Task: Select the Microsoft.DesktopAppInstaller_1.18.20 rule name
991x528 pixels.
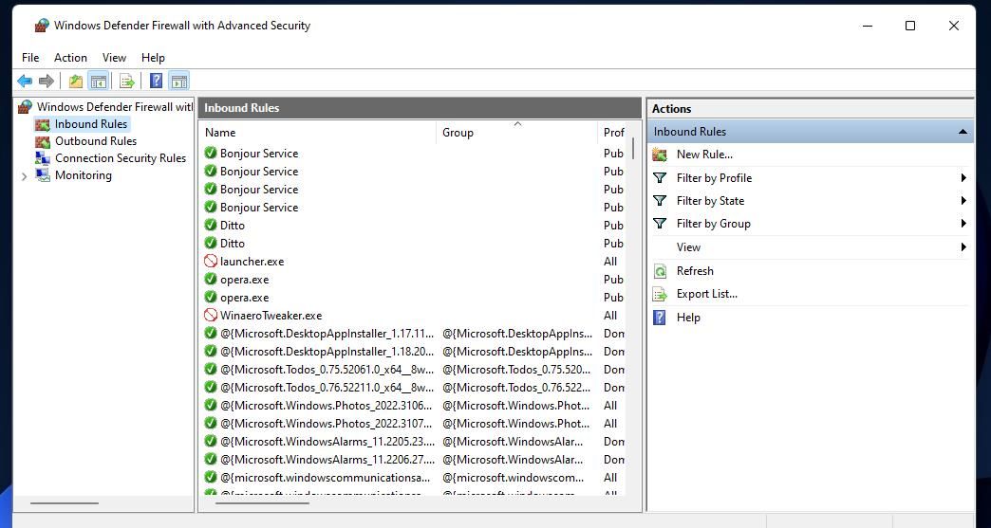Action: [x=327, y=352]
